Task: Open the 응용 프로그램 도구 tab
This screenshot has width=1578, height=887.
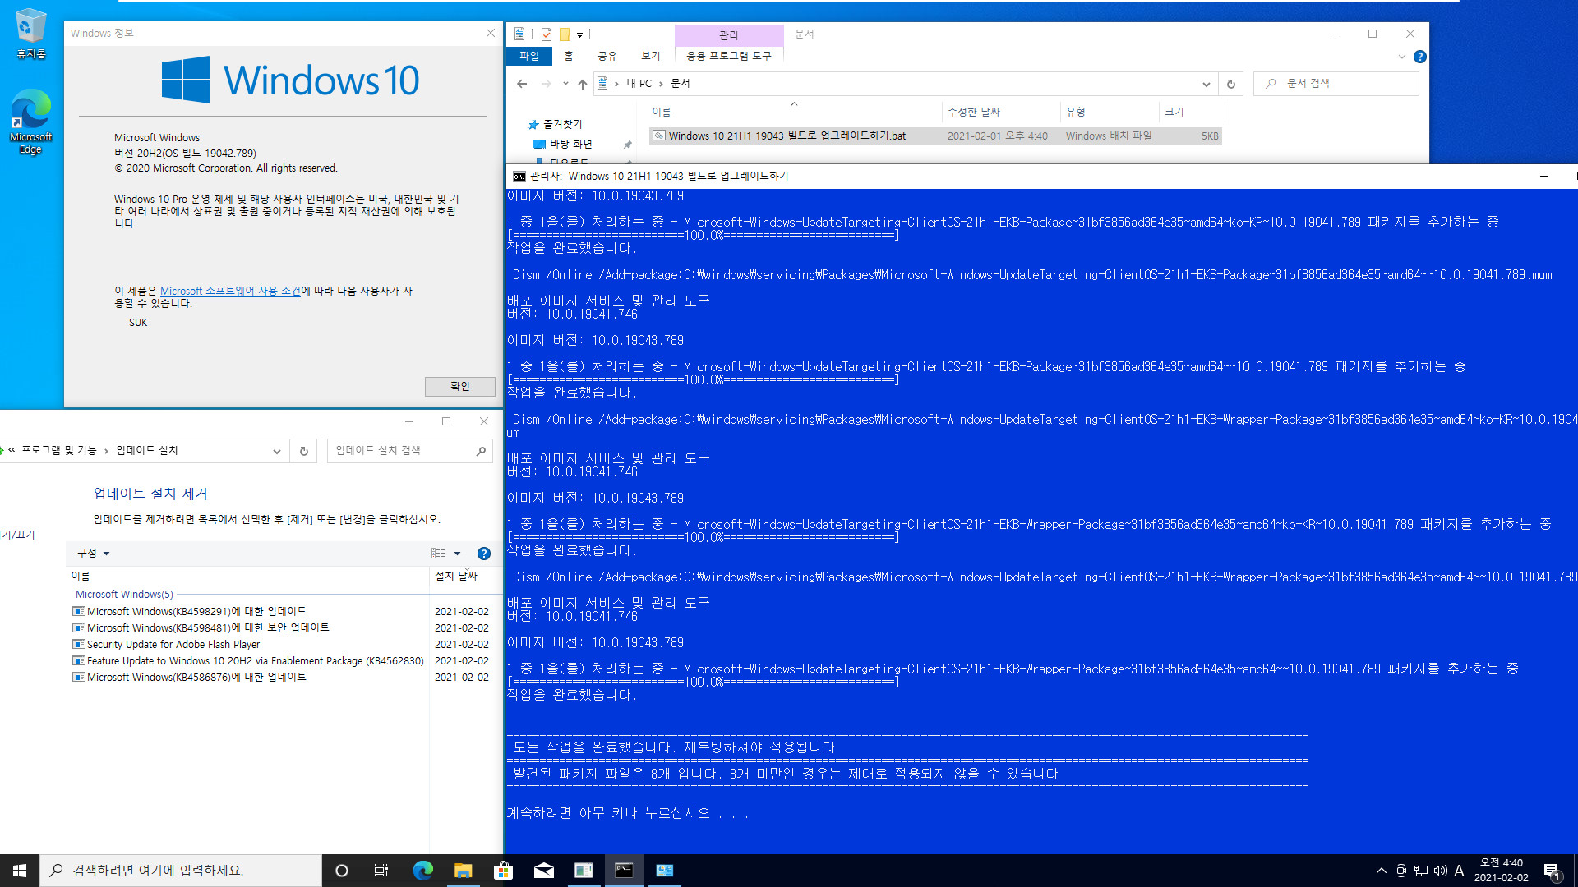Action: pos(729,56)
